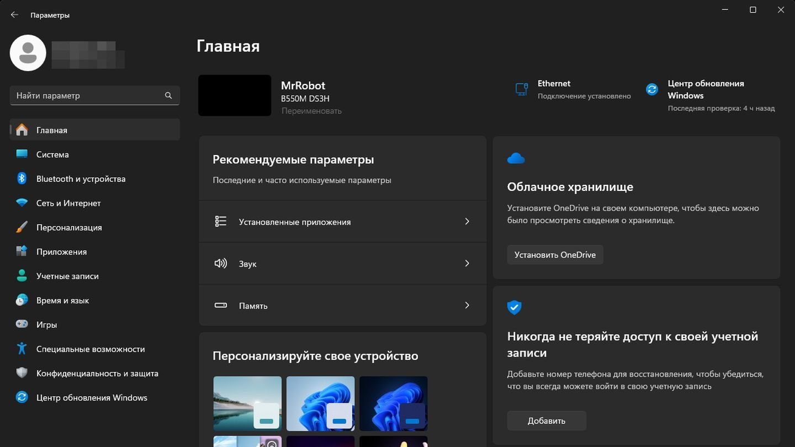Open Специальные возможности settings
The width and height of the screenshot is (795, 447).
pyautogui.click(x=95, y=349)
